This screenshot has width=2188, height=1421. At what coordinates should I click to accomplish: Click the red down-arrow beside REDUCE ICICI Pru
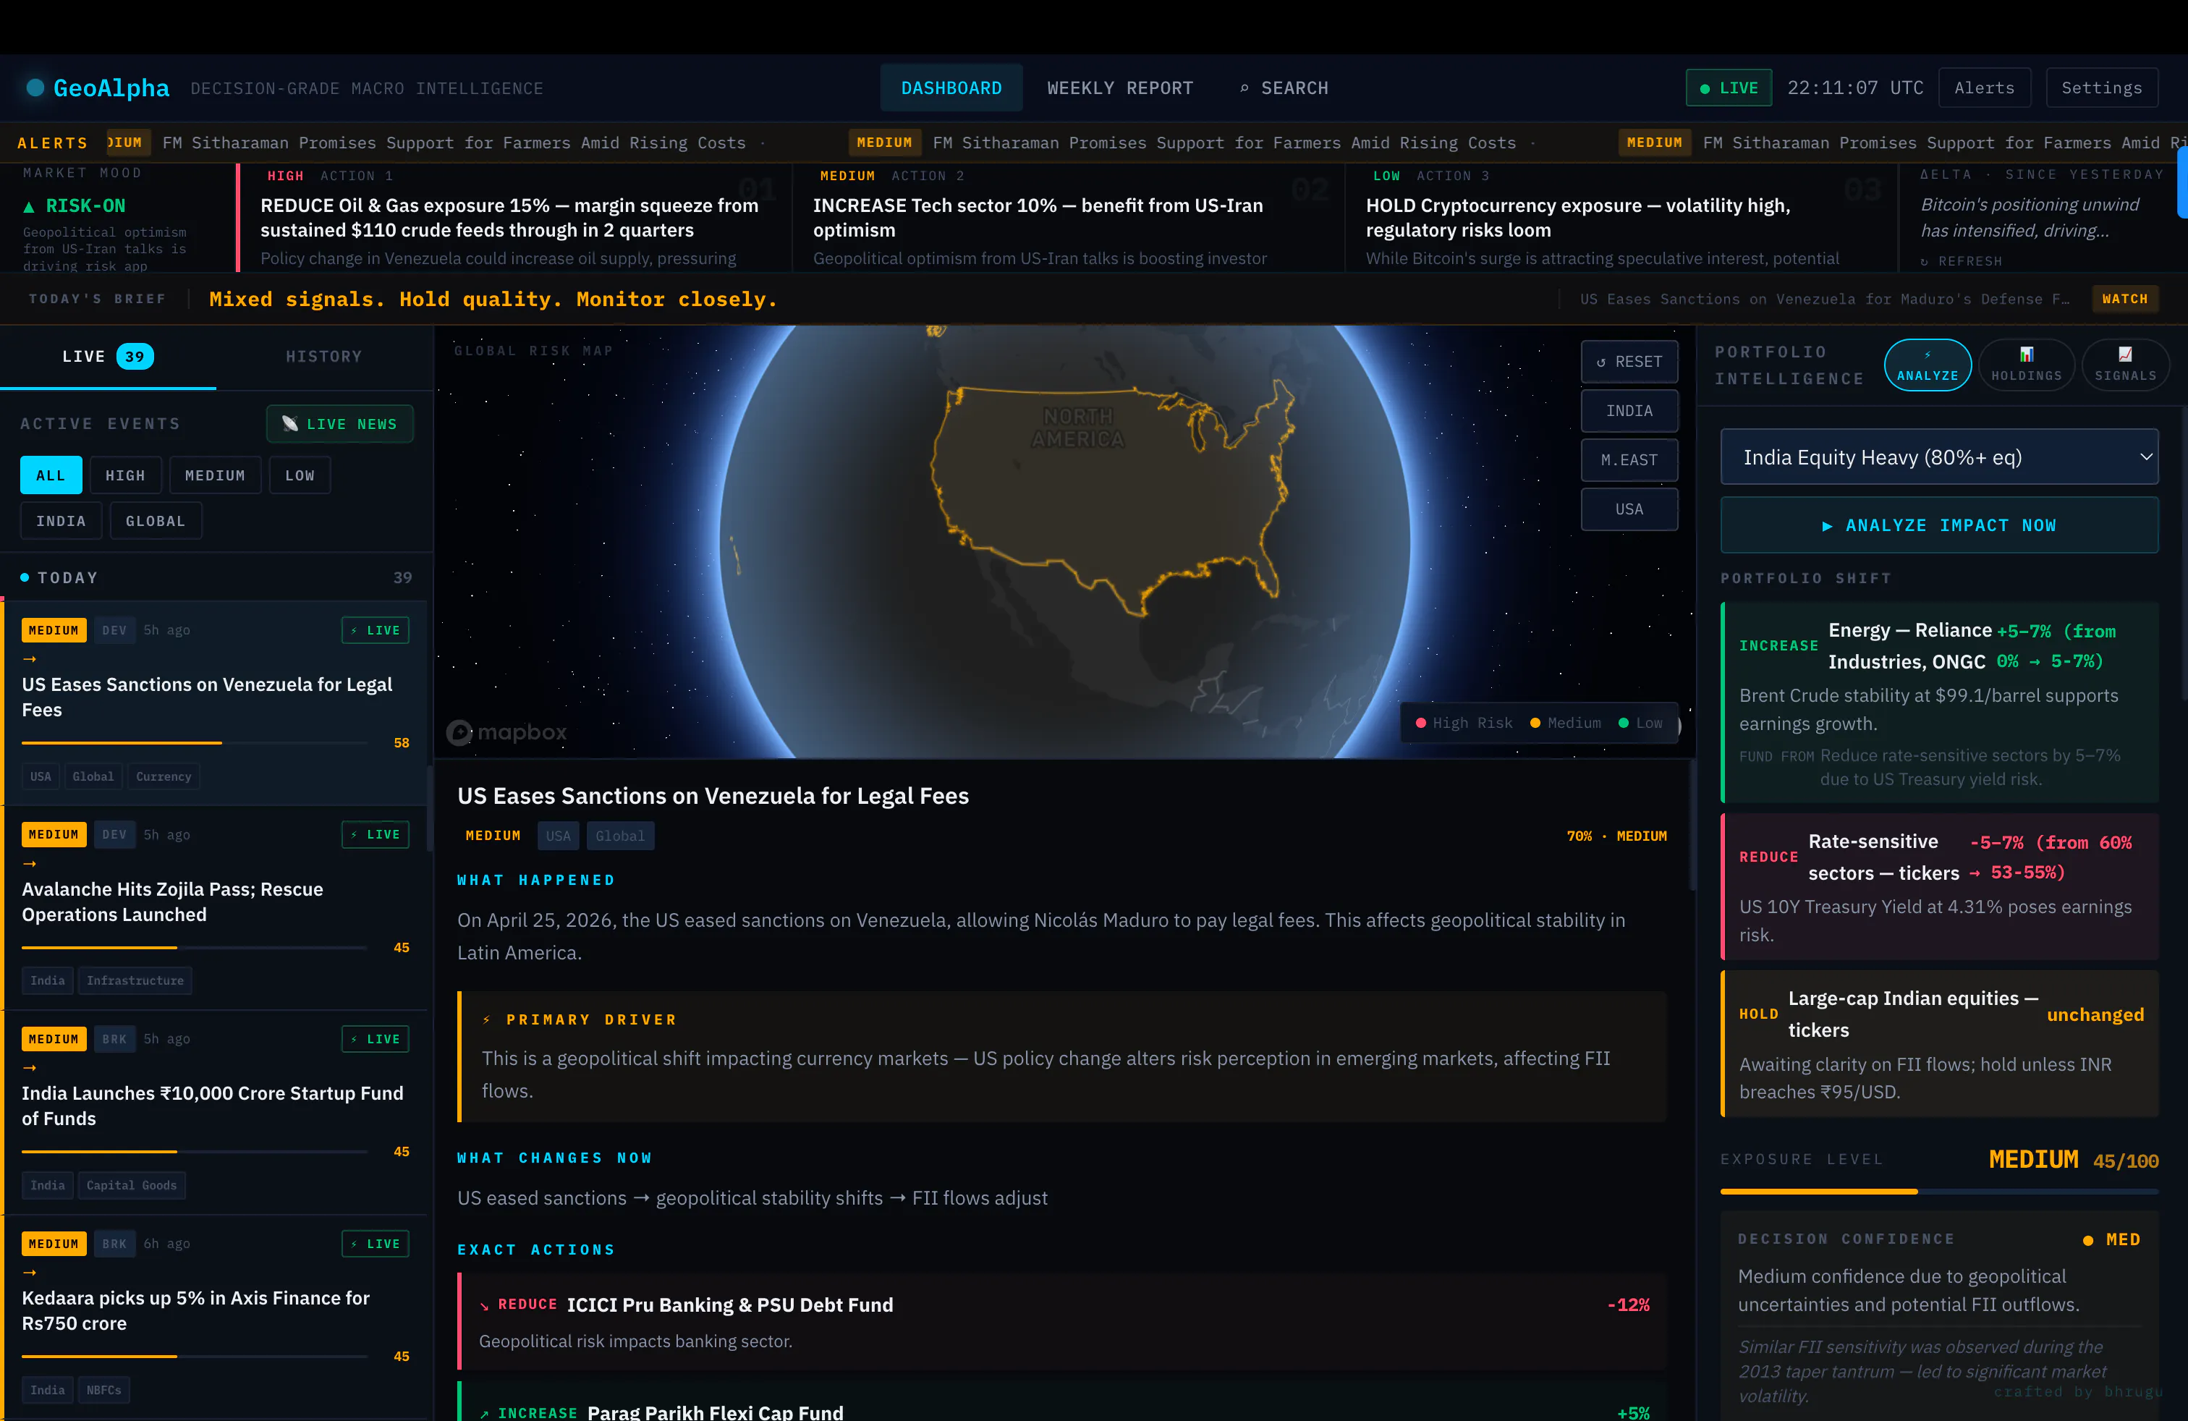click(x=485, y=1306)
